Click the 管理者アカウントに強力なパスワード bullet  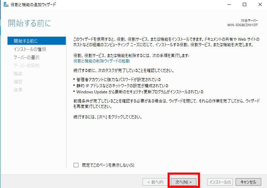click(x=119, y=79)
